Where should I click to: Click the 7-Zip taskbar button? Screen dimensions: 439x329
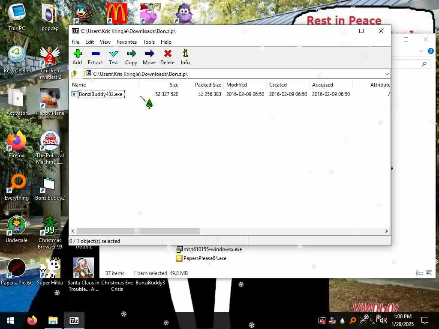click(x=74, y=320)
